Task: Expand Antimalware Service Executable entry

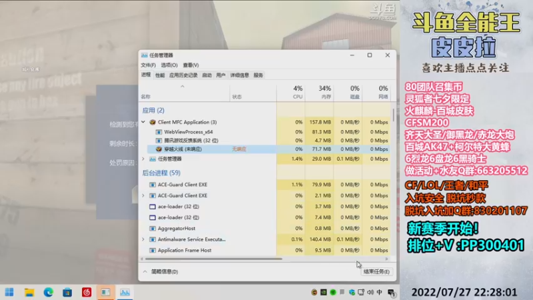Action: [143, 239]
